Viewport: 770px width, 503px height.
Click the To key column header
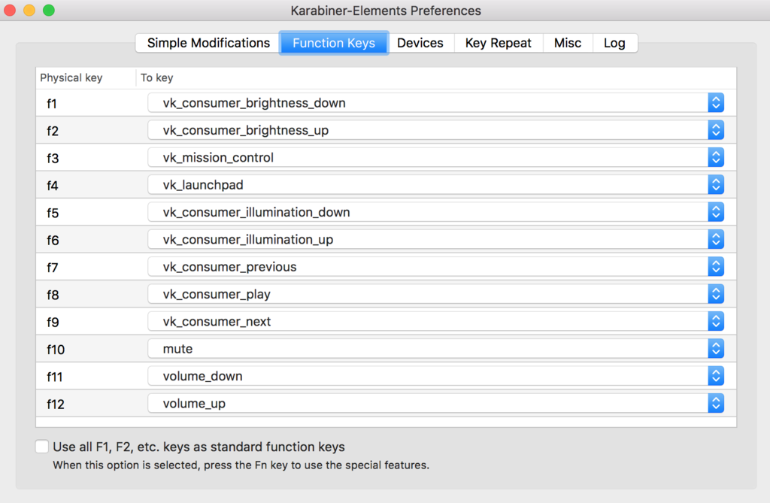(x=156, y=77)
